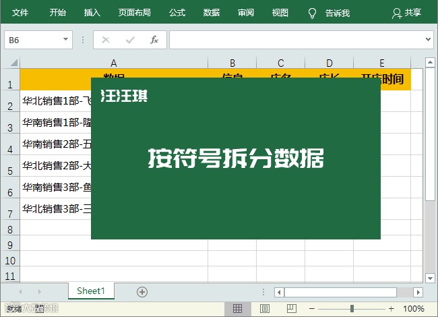Select row 3 header
This screenshot has width=438, height=317.
pos(10,123)
